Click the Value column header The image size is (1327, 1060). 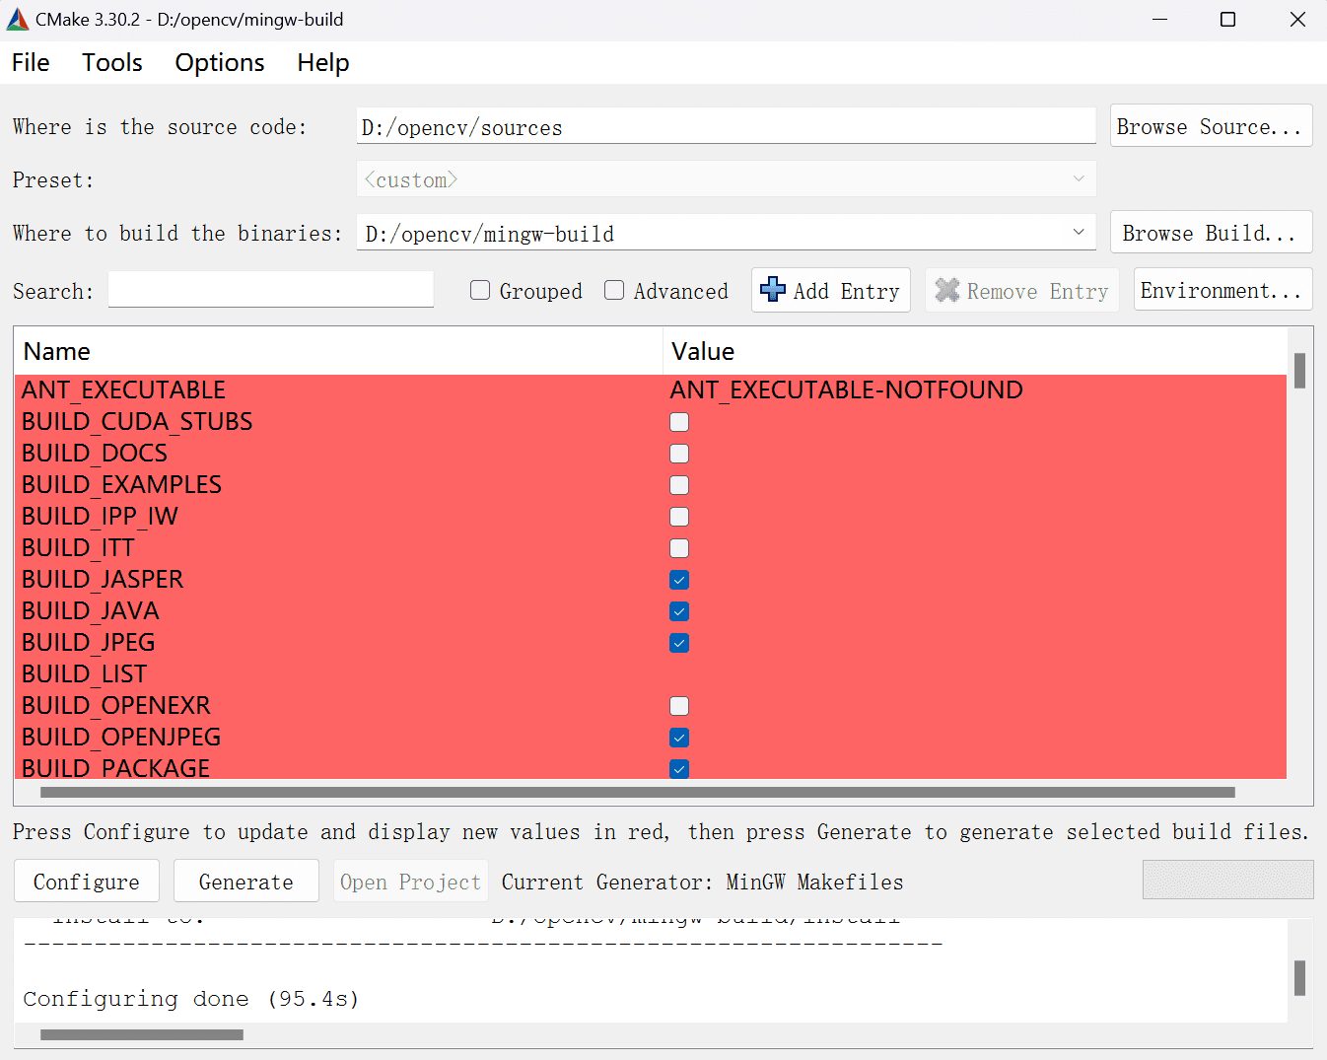(x=975, y=352)
